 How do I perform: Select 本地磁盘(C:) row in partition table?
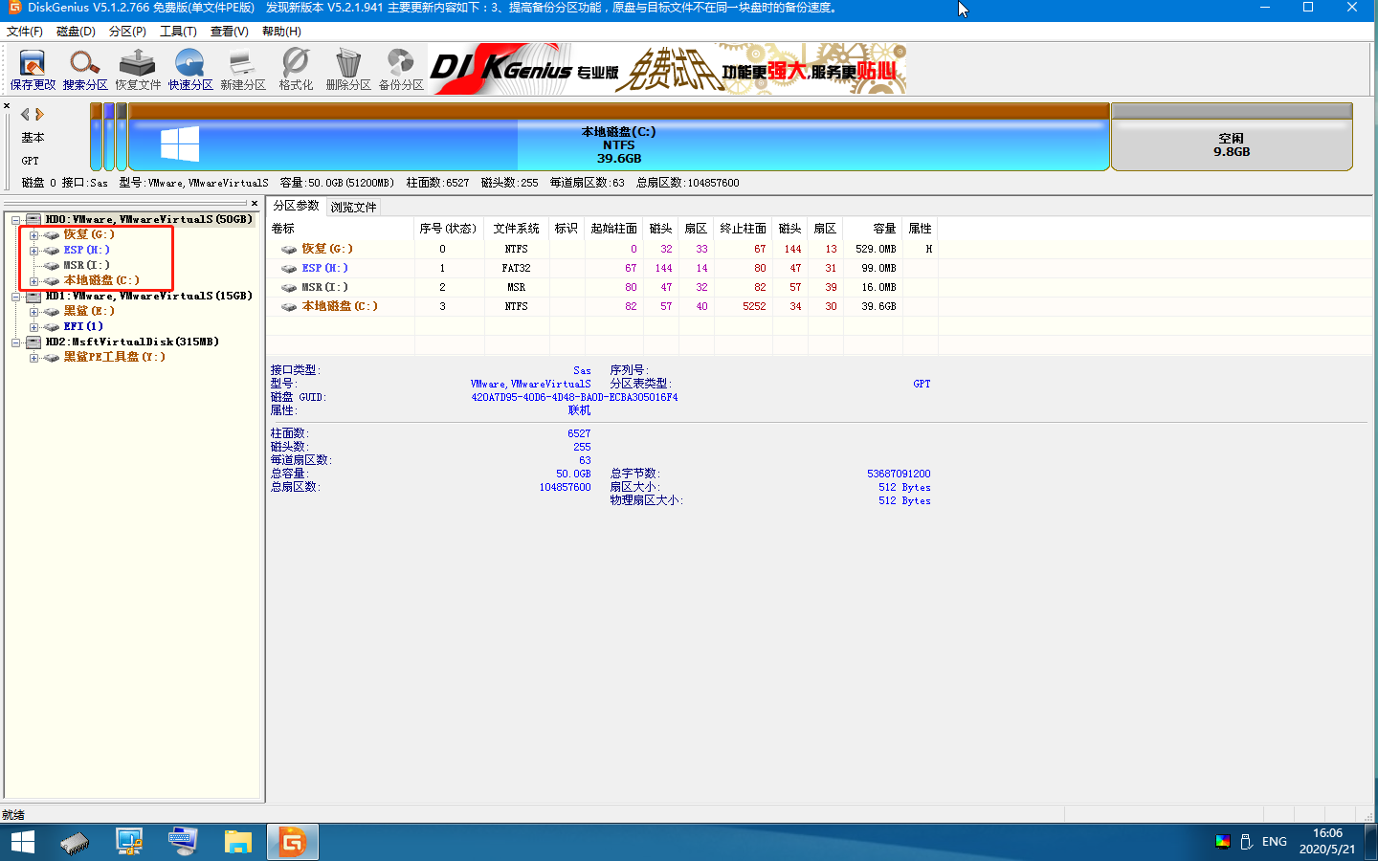(x=603, y=306)
